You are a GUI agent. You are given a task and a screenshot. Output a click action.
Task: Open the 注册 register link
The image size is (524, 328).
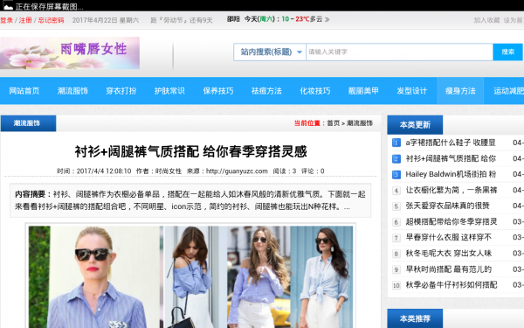[x=25, y=20]
